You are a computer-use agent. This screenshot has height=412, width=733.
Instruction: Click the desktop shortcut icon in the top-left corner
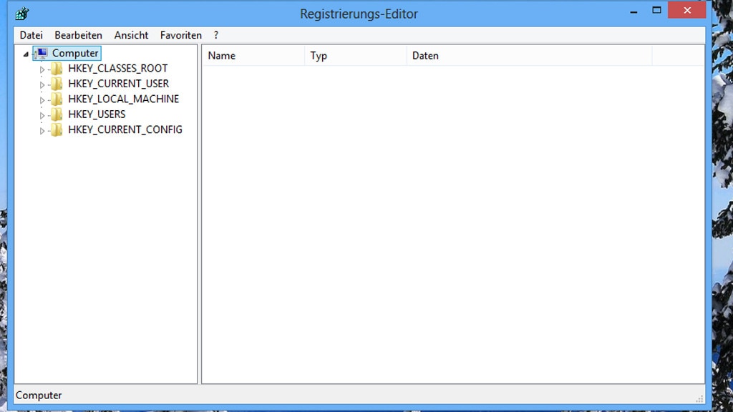tap(24, 12)
